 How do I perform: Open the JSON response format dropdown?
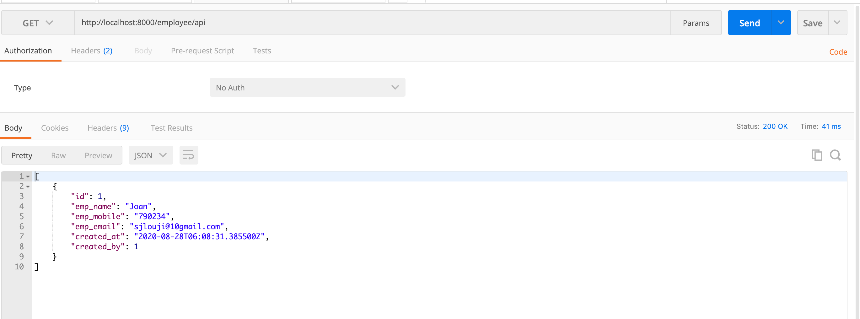tap(151, 155)
